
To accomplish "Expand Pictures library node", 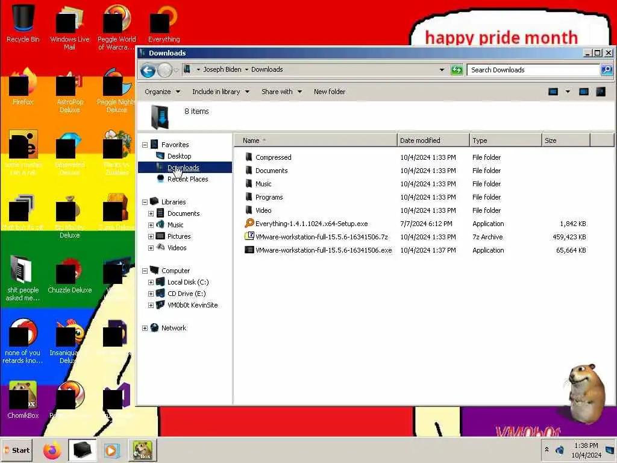I will [x=151, y=236].
